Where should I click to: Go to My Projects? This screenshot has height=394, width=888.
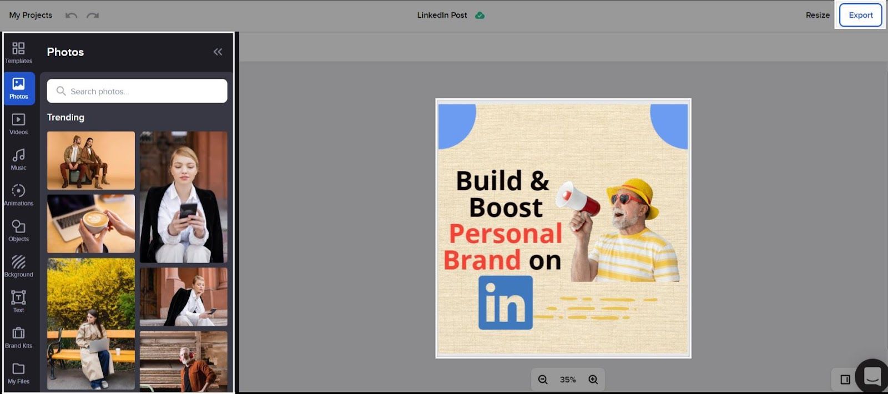click(31, 15)
